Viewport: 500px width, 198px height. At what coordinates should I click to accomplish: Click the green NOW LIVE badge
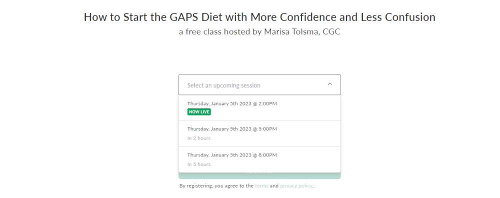tap(199, 112)
